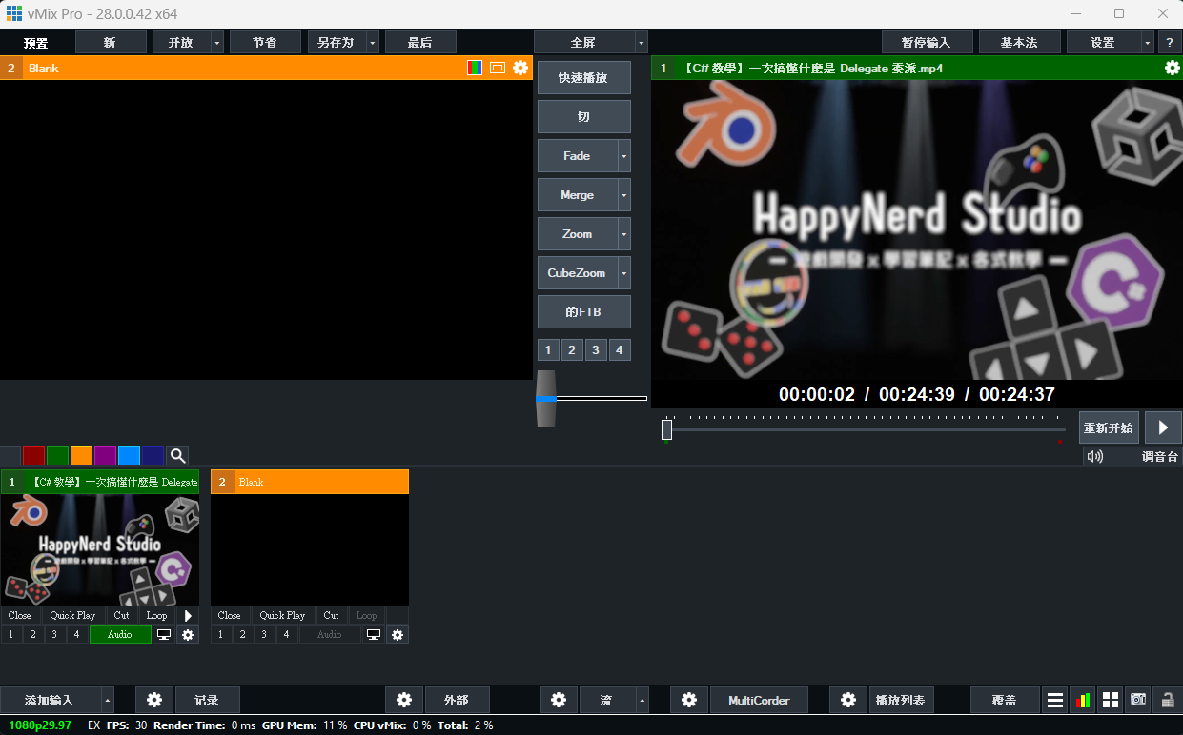Open the CubeZoom transition dropdown arrow
Screen dimensions: 1183x735
(624, 273)
